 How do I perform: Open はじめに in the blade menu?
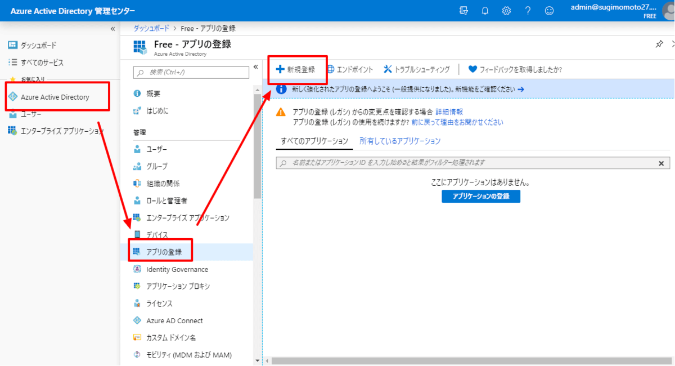tap(157, 111)
